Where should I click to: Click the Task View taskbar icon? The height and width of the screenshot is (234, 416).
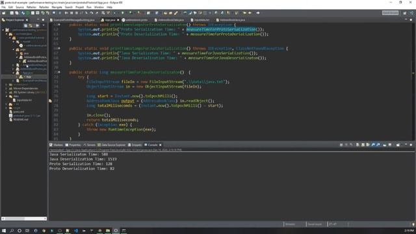click(x=27, y=231)
